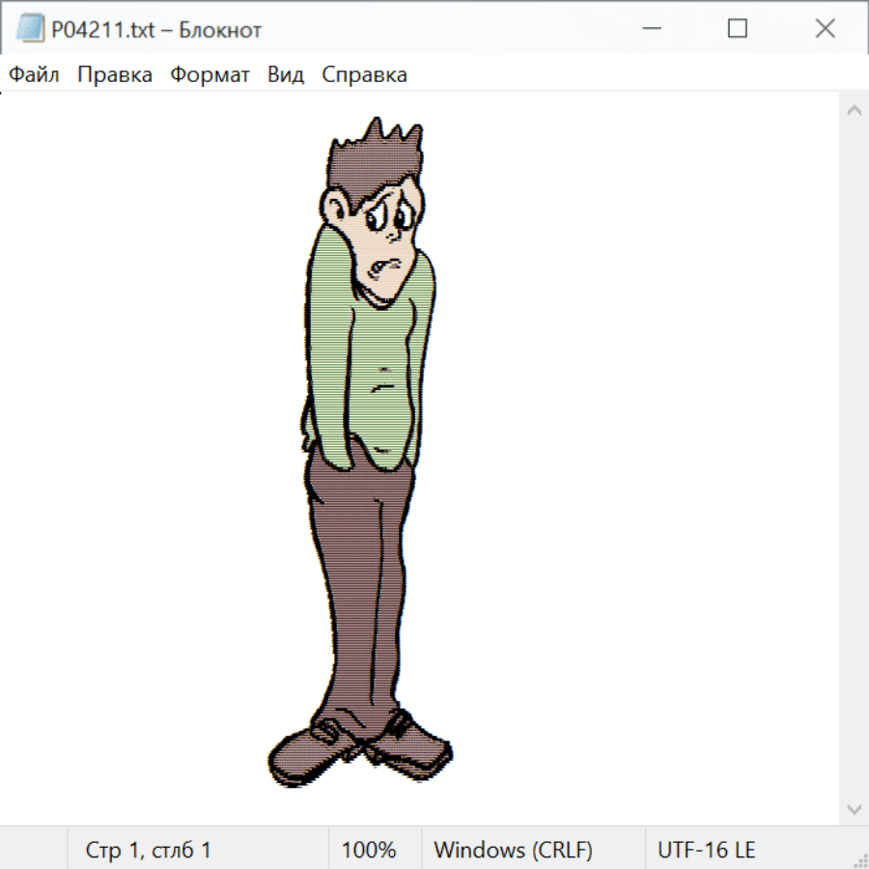The image size is (869, 869).
Task: Click the 100% zoom level in status bar
Action: (x=369, y=850)
